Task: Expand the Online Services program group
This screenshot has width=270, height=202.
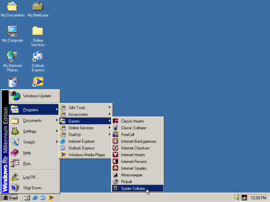Action: [x=85, y=128]
